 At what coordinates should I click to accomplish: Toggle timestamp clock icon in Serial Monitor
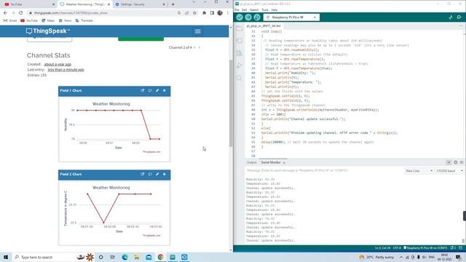click(455, 162)
